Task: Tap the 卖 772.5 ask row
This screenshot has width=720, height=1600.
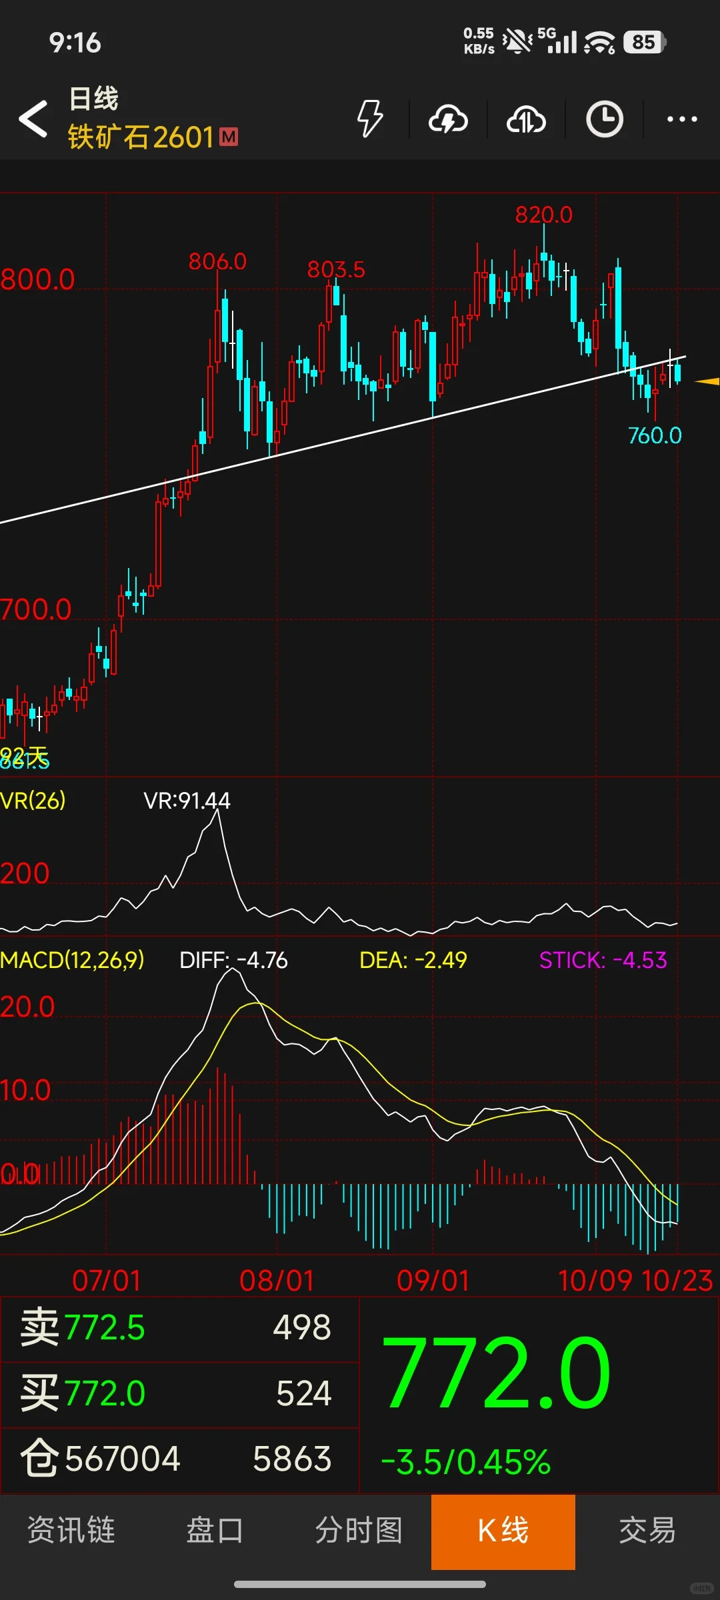Action: (x=180, y=1327)
